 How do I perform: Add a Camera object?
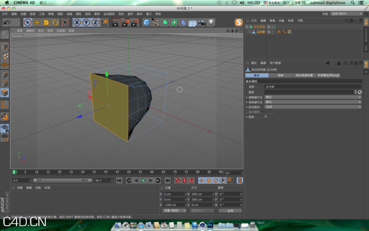coord(202,23)
